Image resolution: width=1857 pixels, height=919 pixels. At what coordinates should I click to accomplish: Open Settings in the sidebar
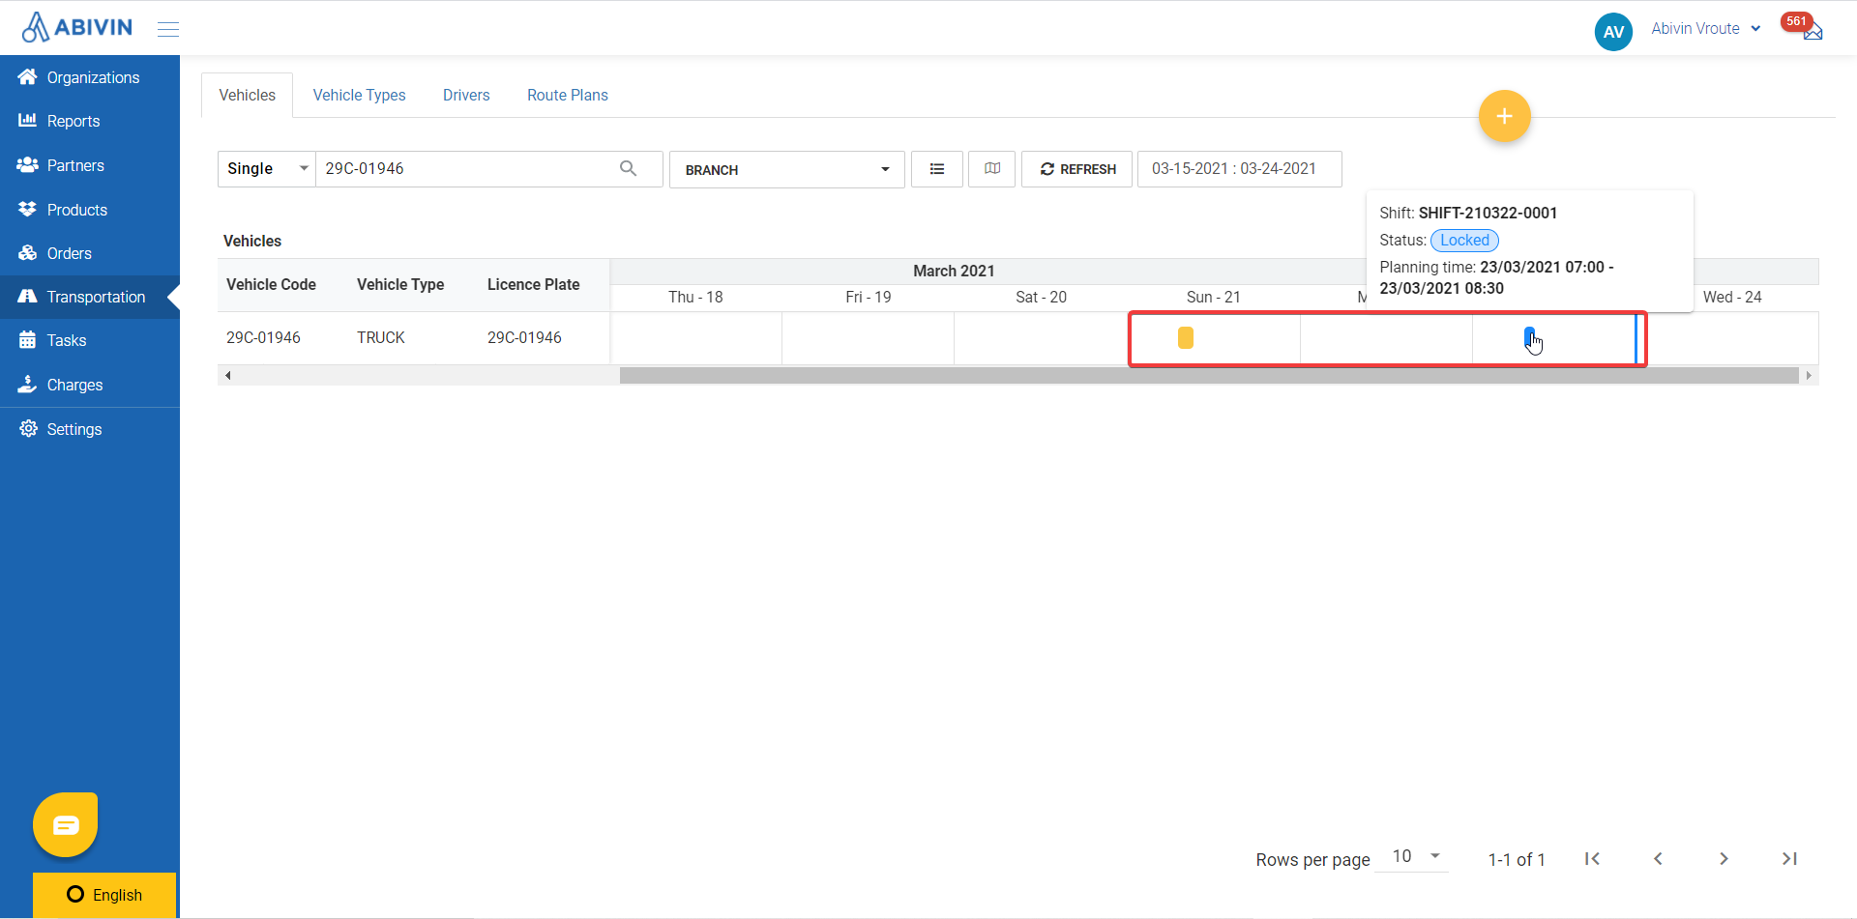[90, 429]
